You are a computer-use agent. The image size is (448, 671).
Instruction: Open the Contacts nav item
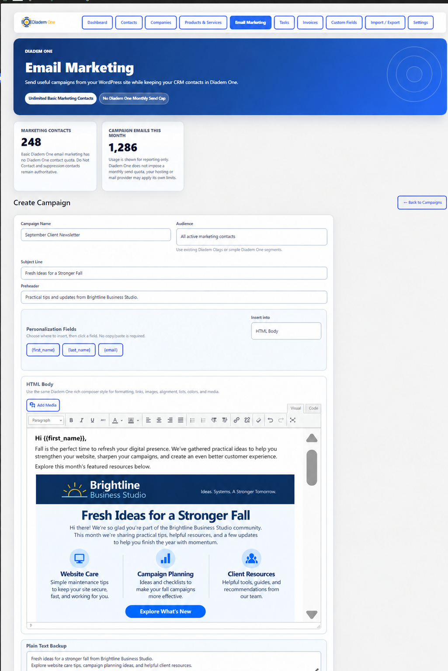point(129,22)
